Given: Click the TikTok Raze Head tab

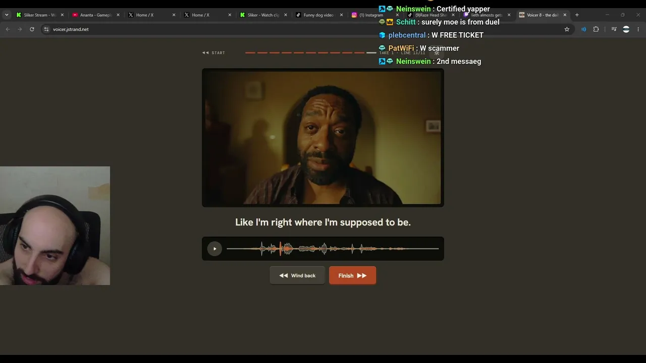Looking at the screenshot, I should click(x=430, y=15).
